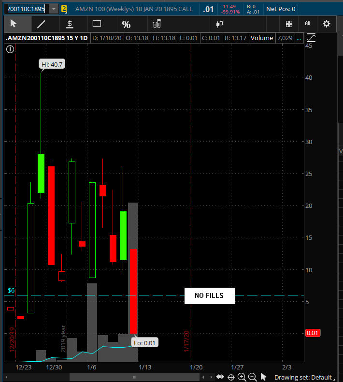Click the Net Pos: 0 label
Viewport: 343px width, 382px height.
pyautogui.click(x=281, y=9)
